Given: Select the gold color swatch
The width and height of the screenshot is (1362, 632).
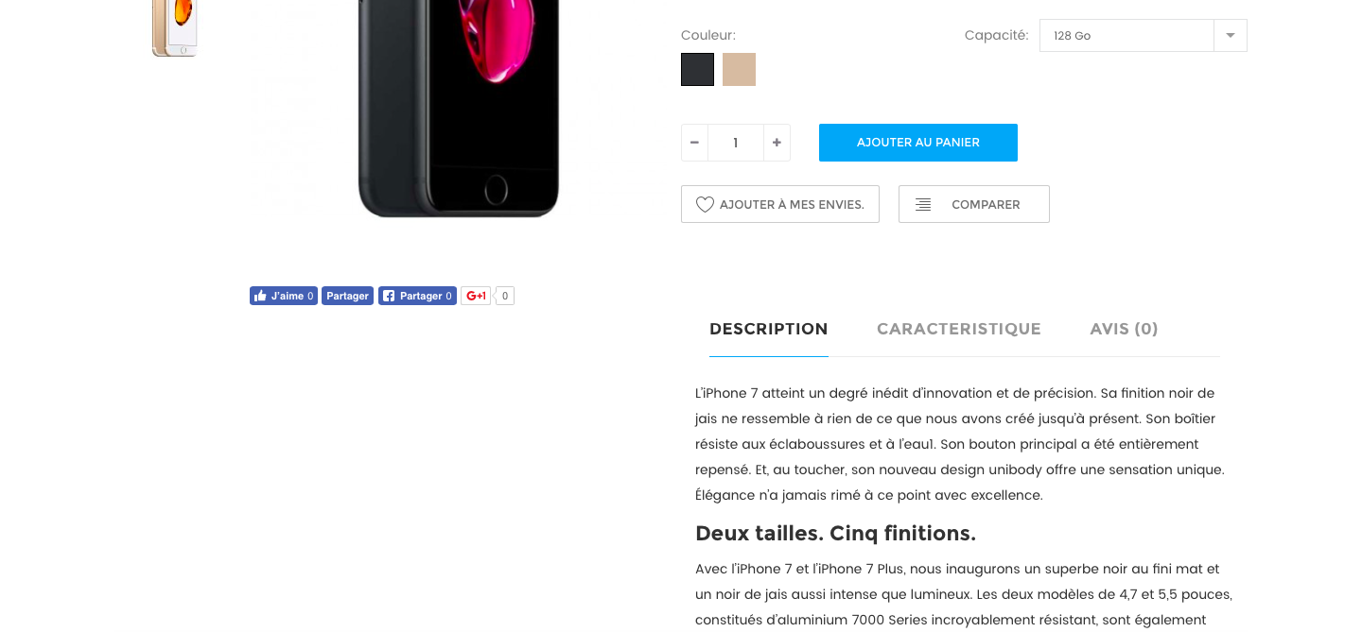Looking at the screenshot, I should tap(739, 69).
